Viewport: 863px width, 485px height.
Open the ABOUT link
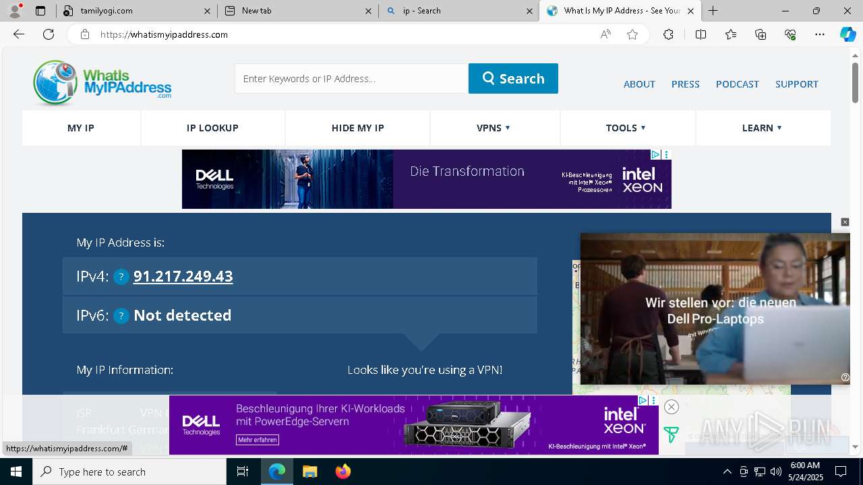tap(639, 84)
